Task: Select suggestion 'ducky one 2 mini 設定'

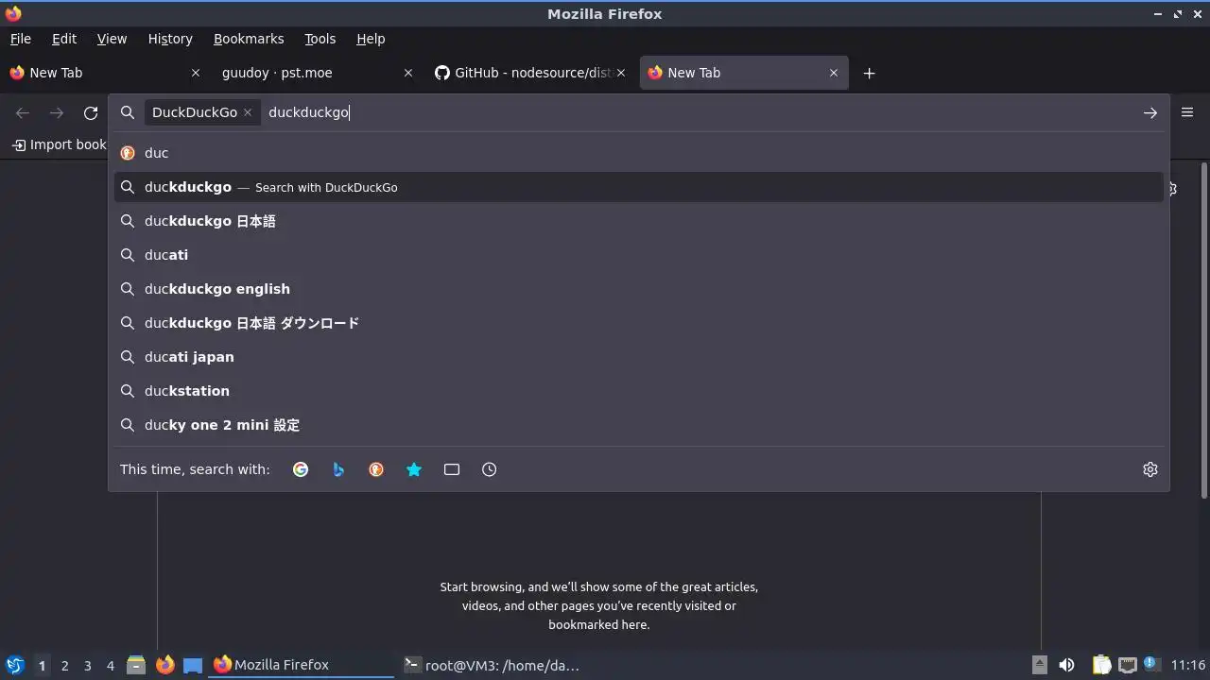Action: coord(638,425)
